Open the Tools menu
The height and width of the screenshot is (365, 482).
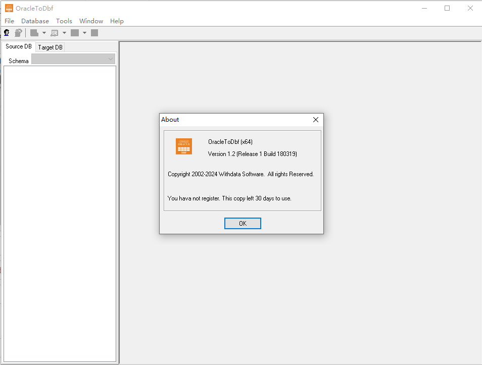[x=64, y=21]
